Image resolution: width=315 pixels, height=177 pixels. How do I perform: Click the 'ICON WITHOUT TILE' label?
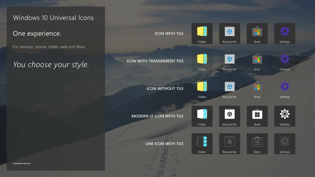pos(165,88)
